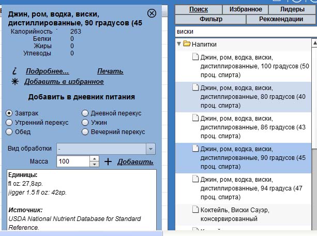Collapse the Напитки tree node
This screenshot has height=236, width=317.
[x=179, y=43]
